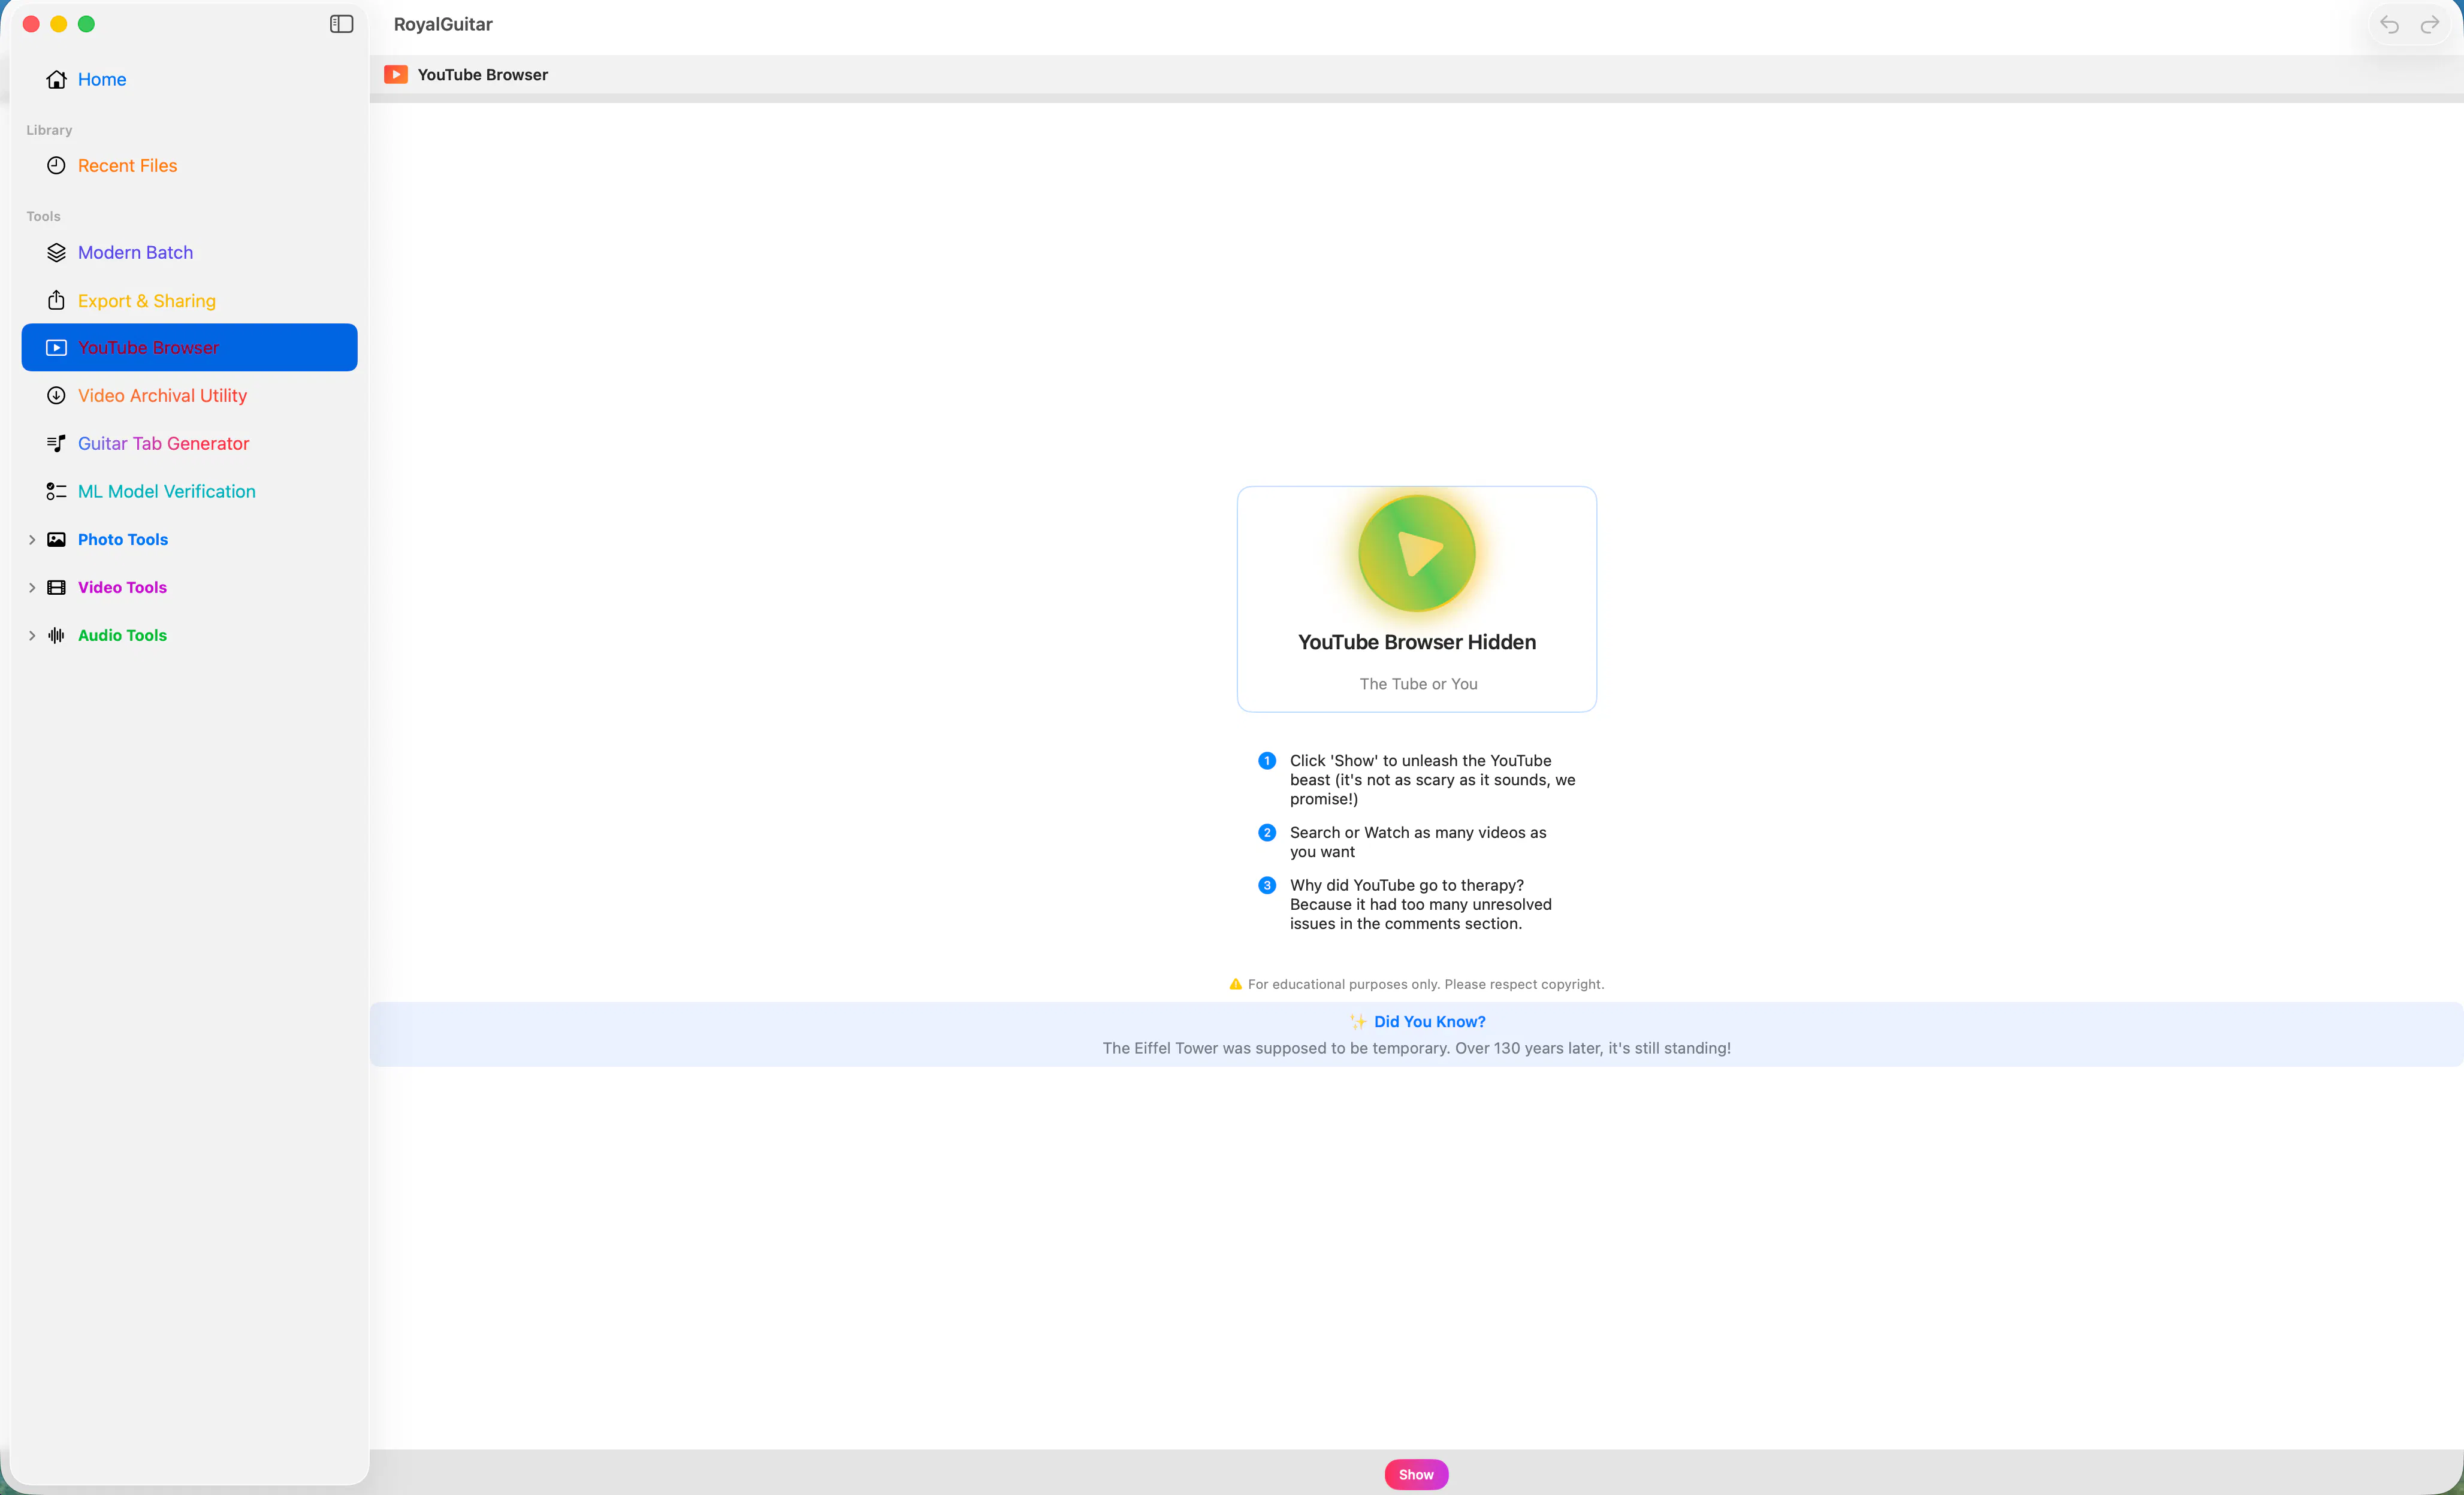The width and height of the screenshot is (2464, 1495).
Task: Select the YouTube Browser sidebar item
Action: point(189,348)
